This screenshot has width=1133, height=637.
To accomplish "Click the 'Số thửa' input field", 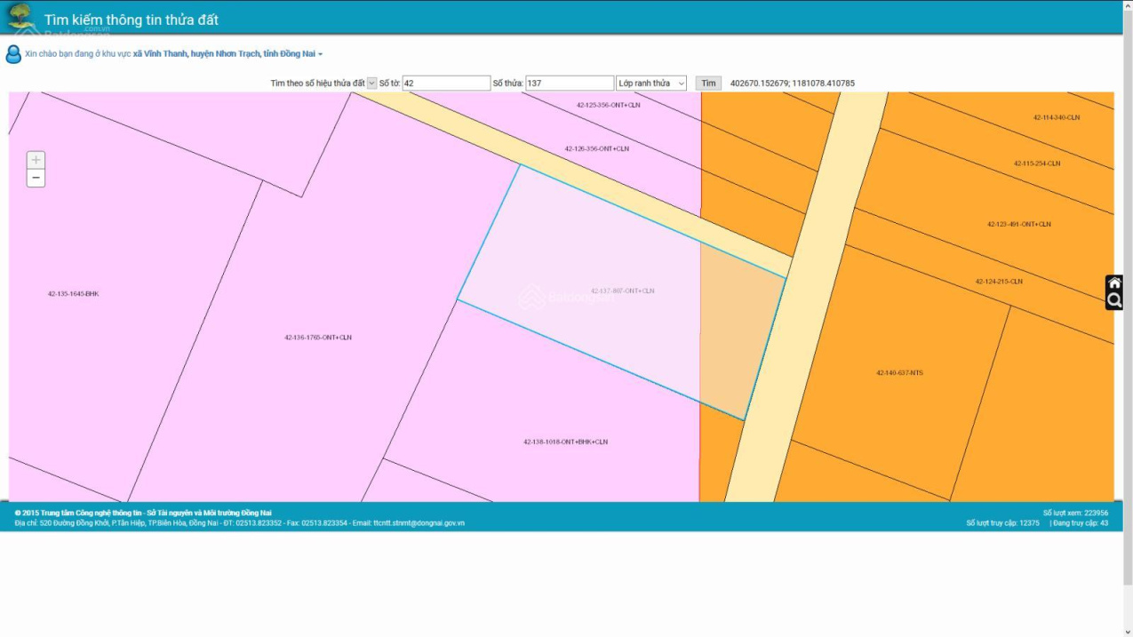I will (x=570, y=84).
